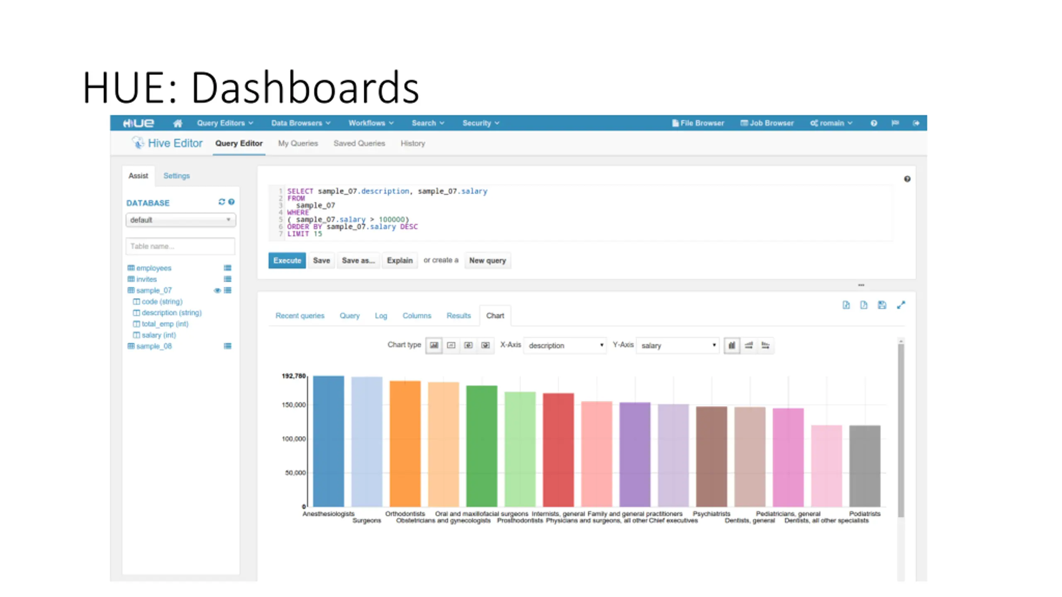Select the third chart type icon
The height and width of the screenshot is (597, 1062).
point(468,345)
